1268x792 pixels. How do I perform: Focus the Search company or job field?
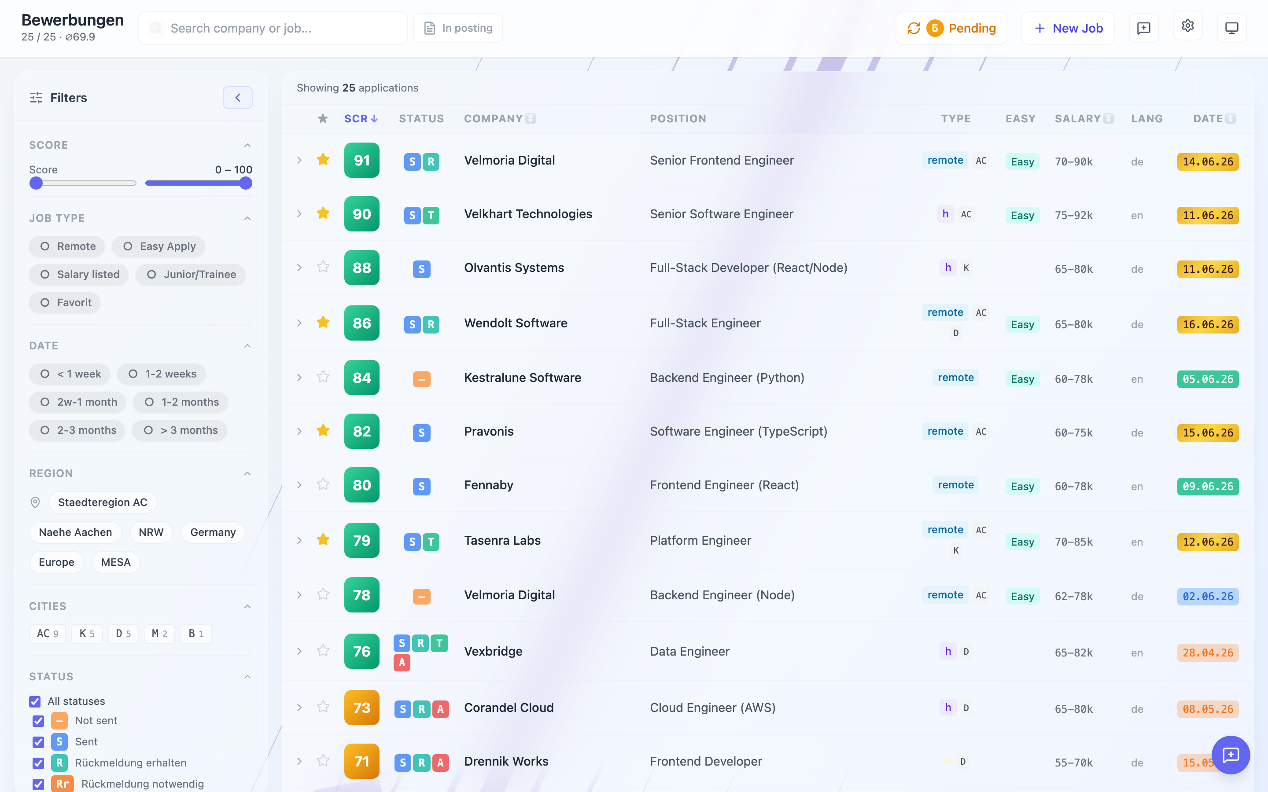pyautogui.click(x=273, y=28)
